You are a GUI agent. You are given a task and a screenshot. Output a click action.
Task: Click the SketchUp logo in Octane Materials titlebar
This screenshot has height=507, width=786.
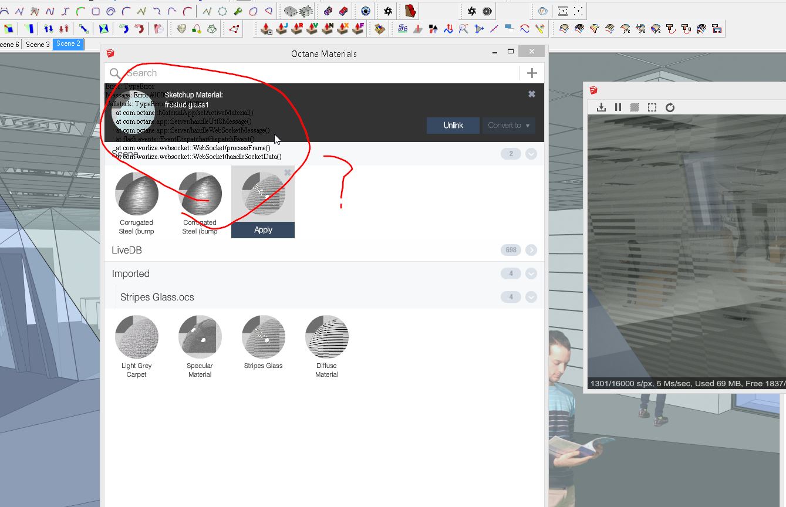(x=110, y=53)
